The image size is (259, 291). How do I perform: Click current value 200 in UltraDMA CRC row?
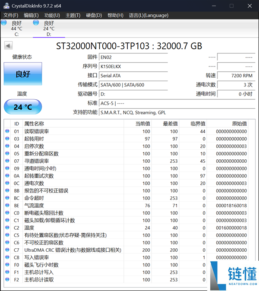(146, 250)
